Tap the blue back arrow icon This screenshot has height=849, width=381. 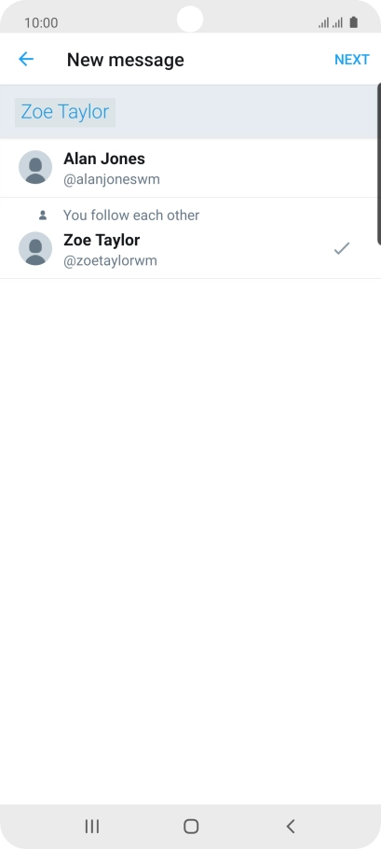coord(26,59)
